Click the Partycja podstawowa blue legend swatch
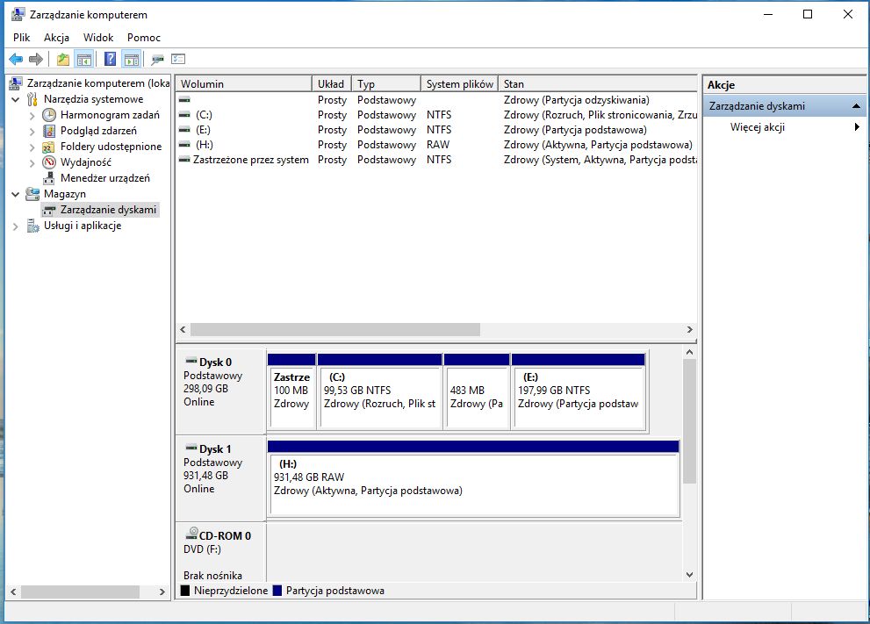The image size is (870, 624). tap(277, 591)
